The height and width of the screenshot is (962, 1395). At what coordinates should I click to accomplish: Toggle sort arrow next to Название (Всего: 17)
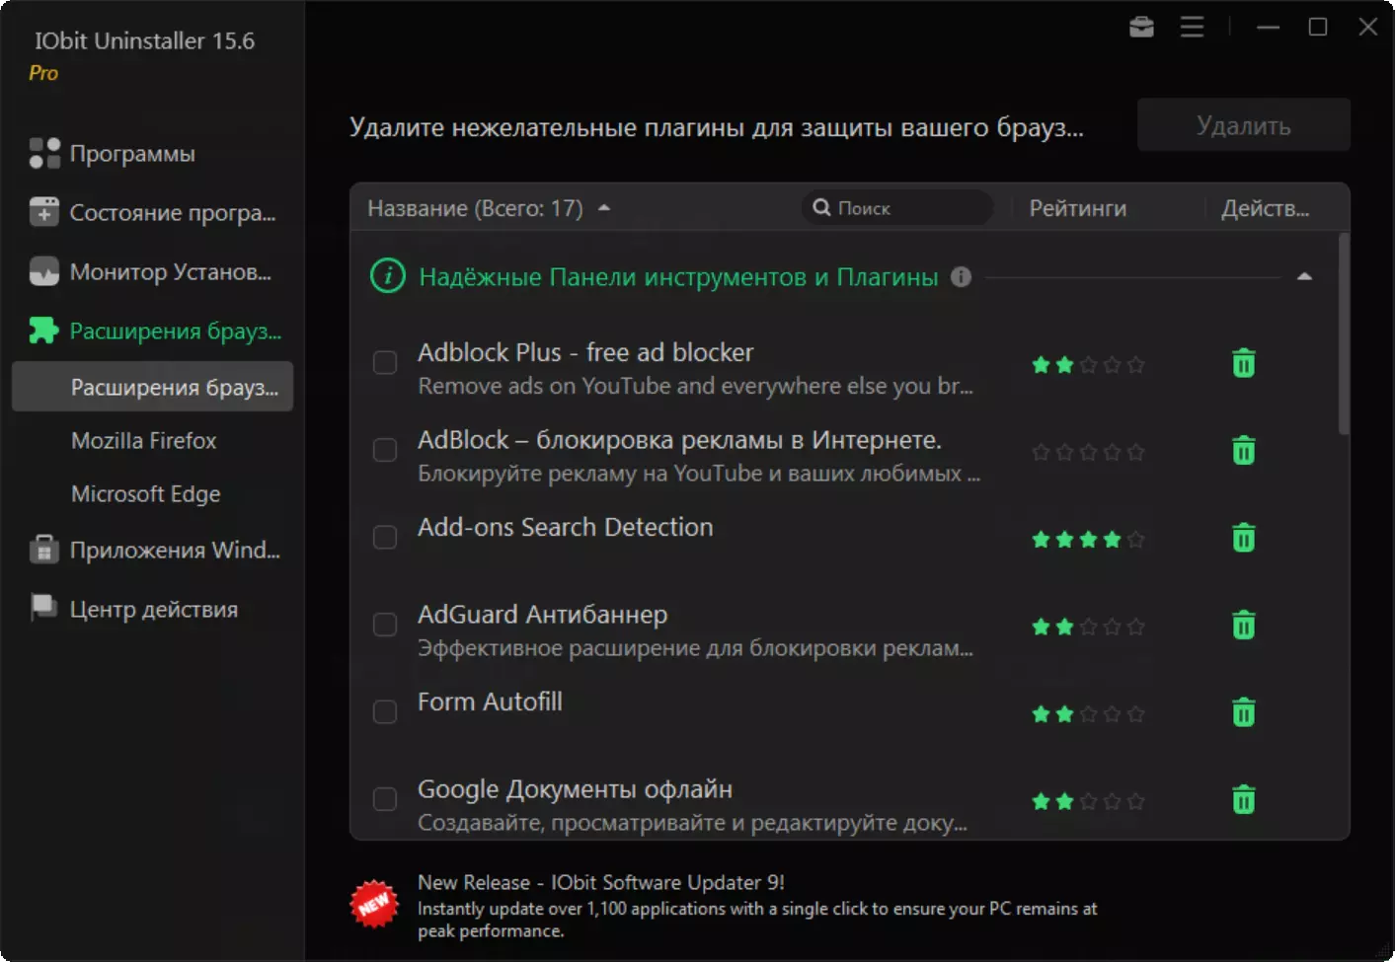click(604, 208)
